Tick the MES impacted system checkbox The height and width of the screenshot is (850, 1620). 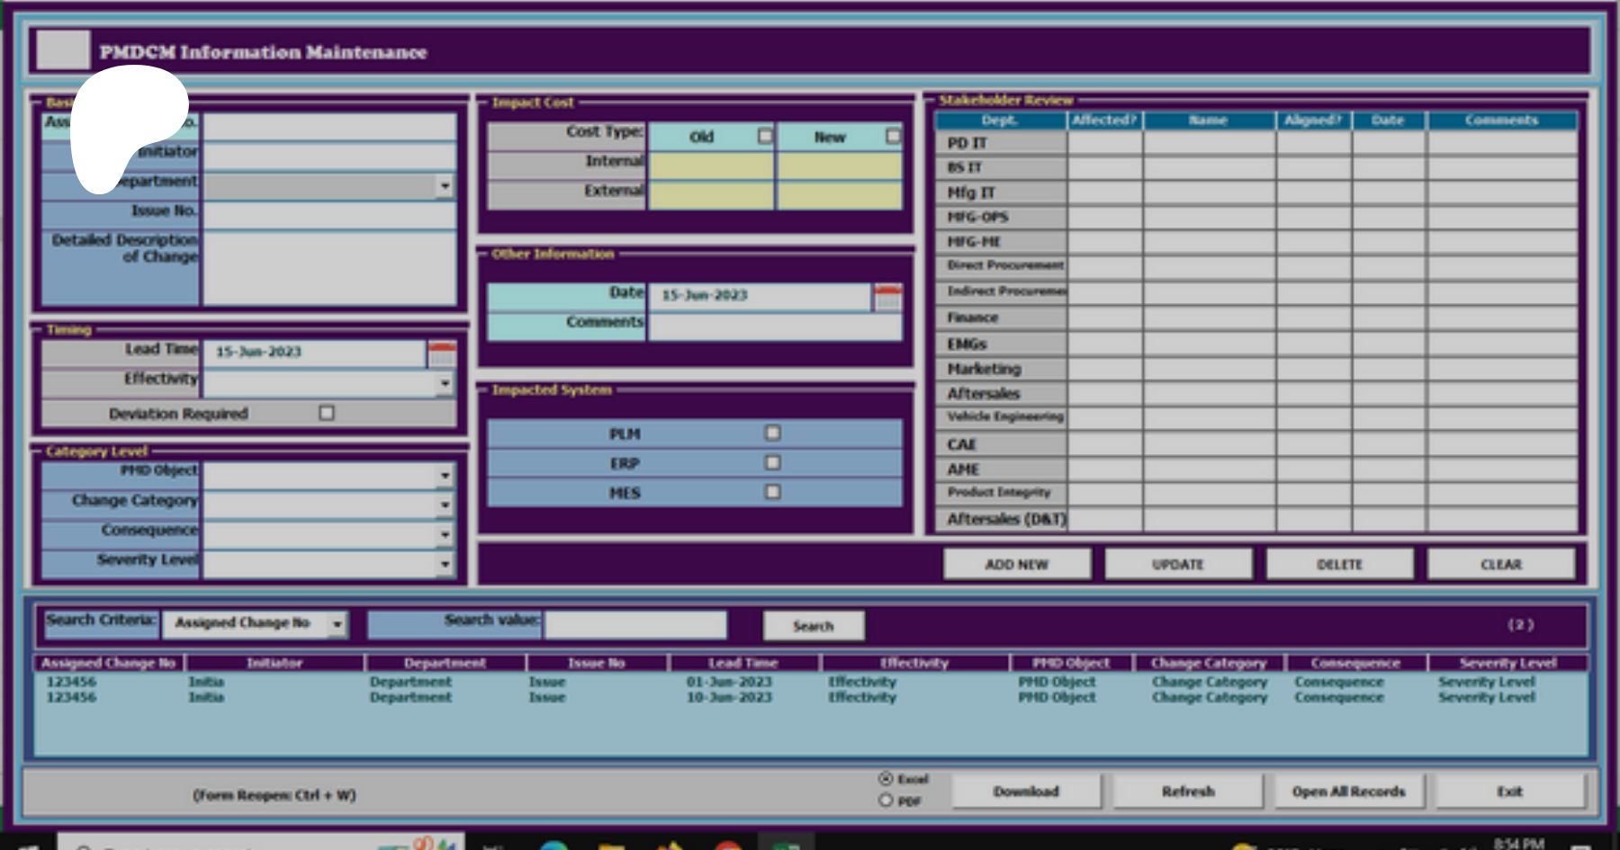click(772, 492)
